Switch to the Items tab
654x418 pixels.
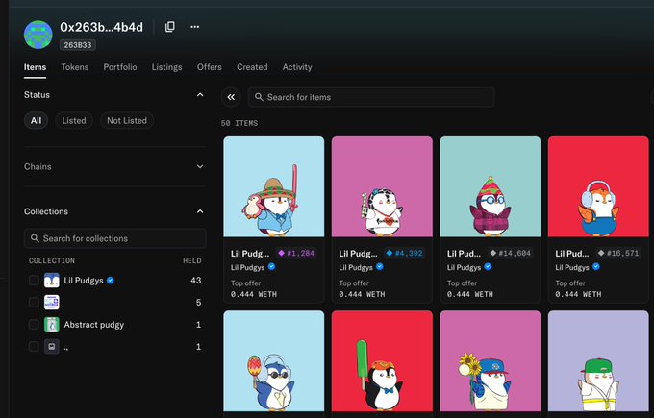[35, 67]
